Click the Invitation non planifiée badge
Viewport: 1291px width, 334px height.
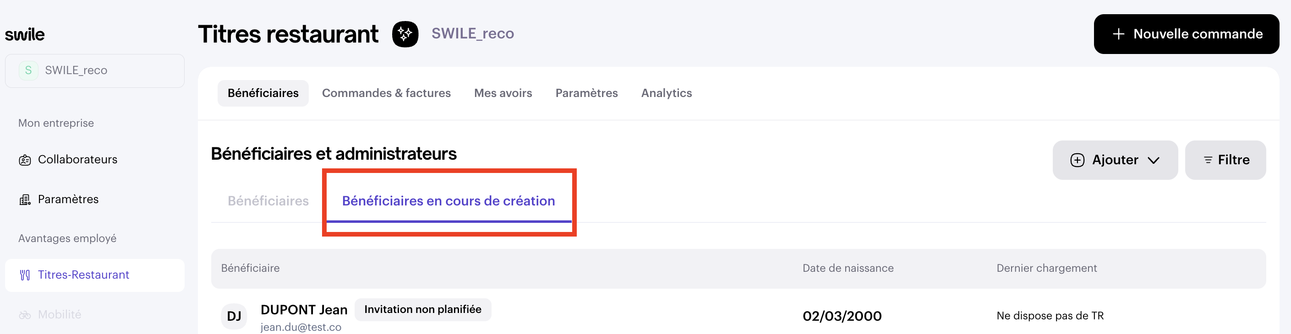pos(422,309)
